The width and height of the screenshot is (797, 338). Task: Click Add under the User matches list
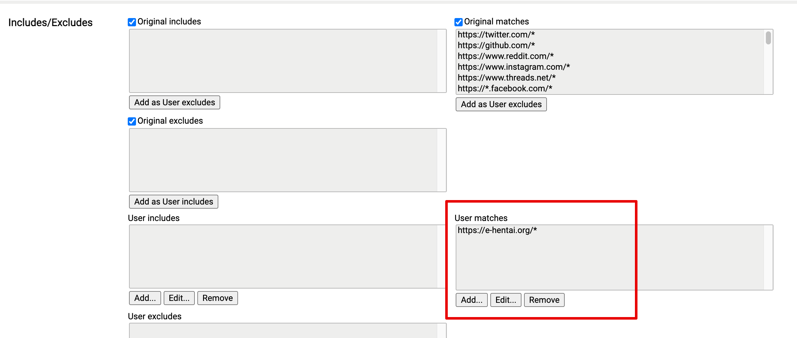pos(472,300)
